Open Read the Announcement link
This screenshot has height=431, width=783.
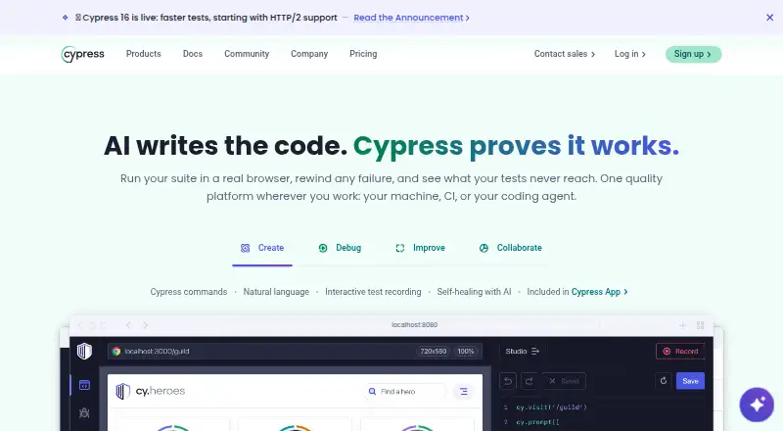[x=411, y=18]
